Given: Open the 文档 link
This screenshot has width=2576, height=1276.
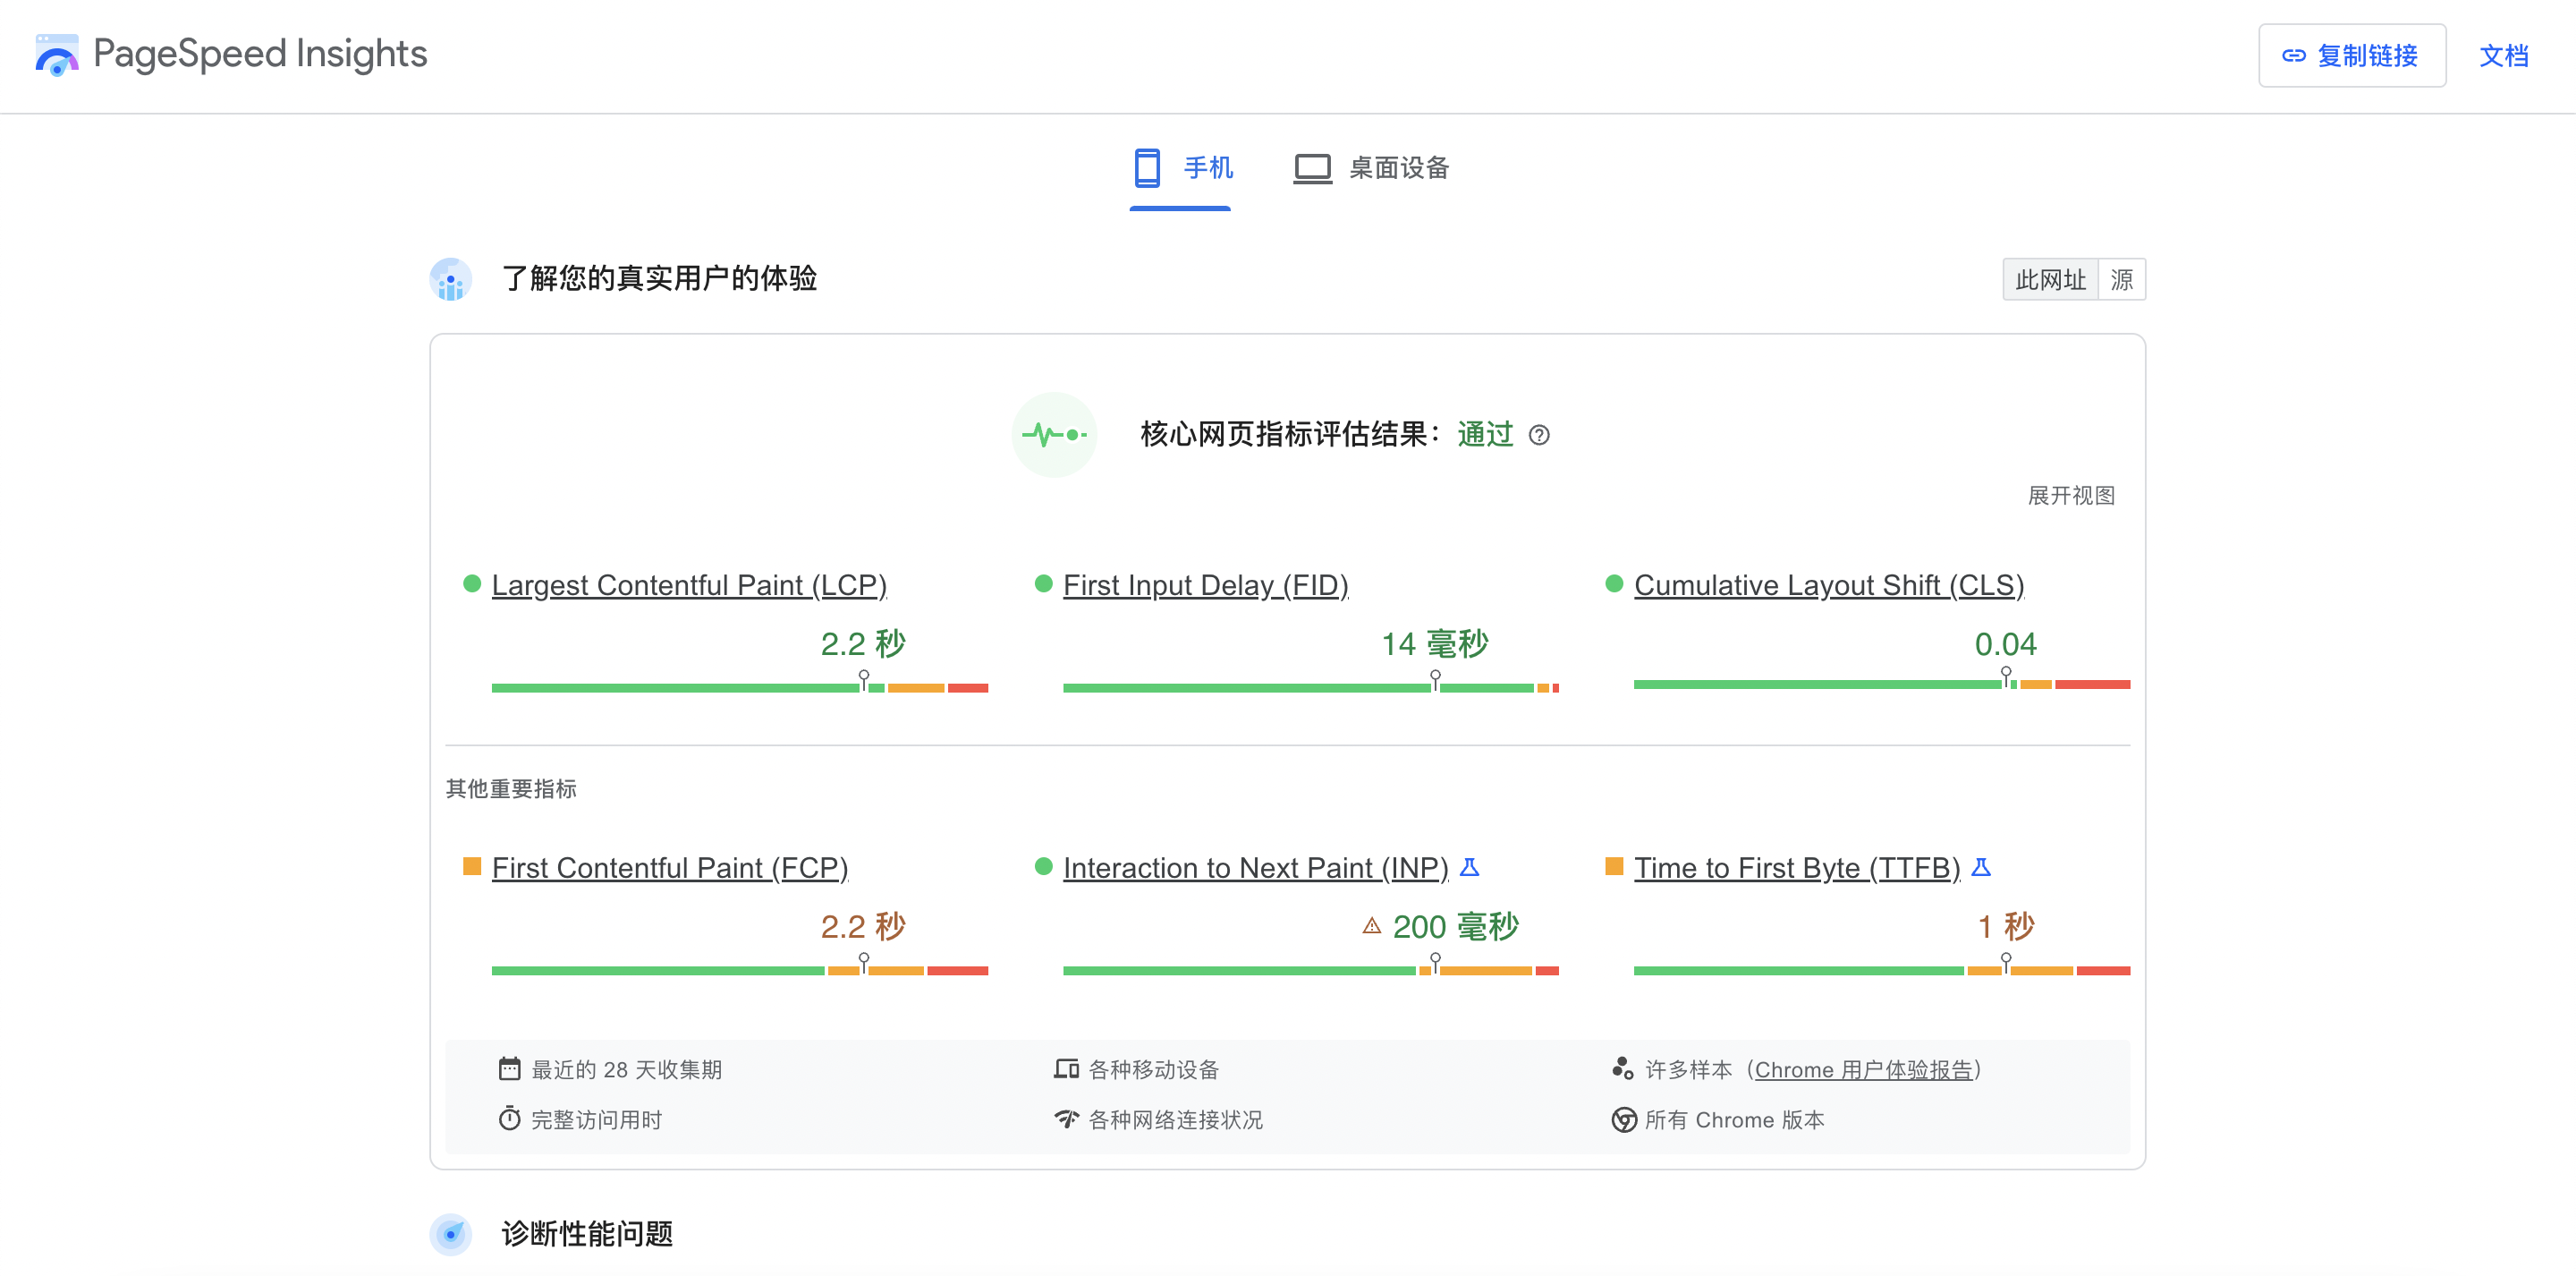Looking at the screenshot, I should point(2503,56).
